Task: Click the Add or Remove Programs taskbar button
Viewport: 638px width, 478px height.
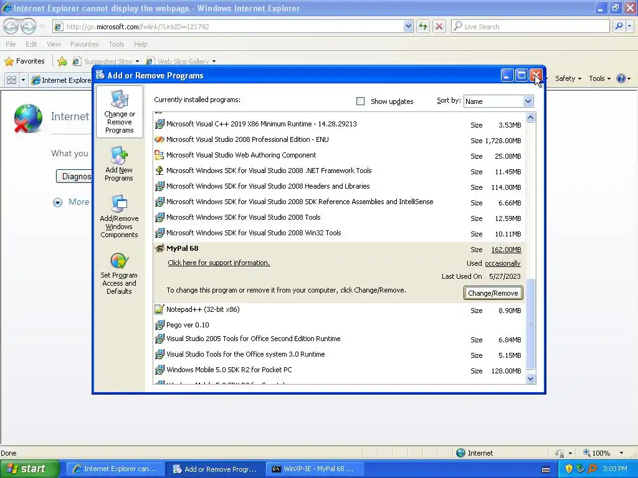Action: (x=216, y=469)
